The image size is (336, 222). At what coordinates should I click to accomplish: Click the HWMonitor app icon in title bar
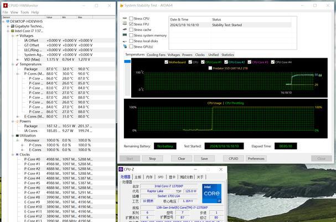coord(5,6)
